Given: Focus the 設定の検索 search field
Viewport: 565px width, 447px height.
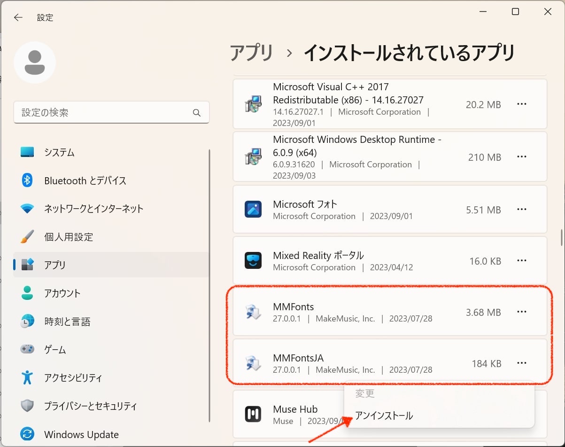Looking at the screenshot, I should [x=111, y=113].
